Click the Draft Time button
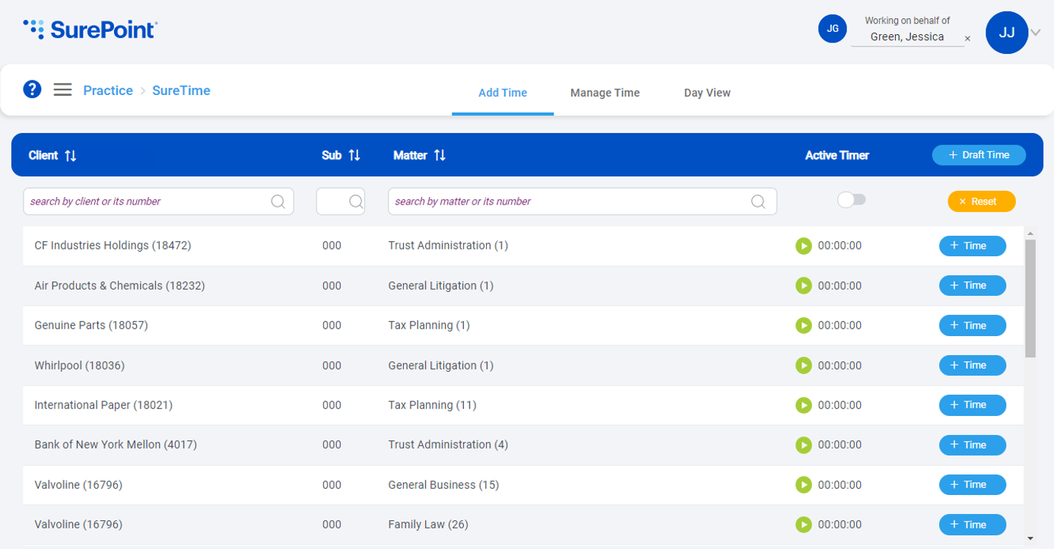The height and width of the screenshot is (549, 1054). tap(979, 155)
